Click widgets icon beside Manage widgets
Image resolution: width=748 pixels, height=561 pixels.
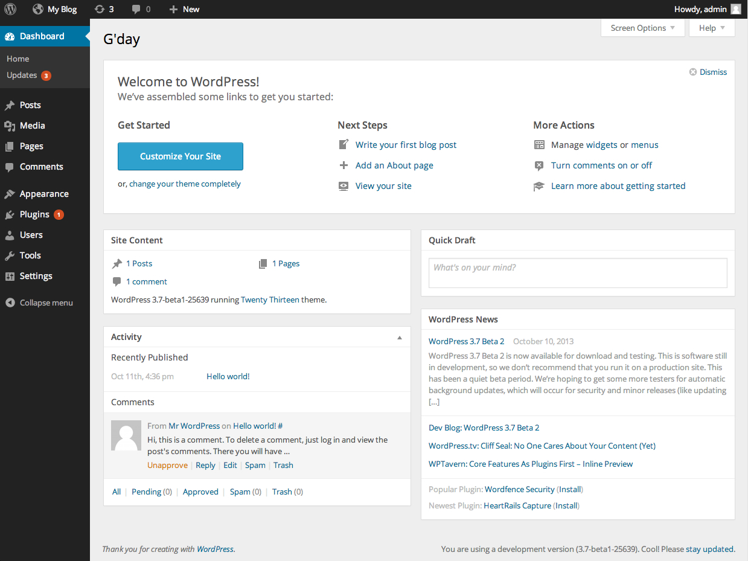pos(539,145)
